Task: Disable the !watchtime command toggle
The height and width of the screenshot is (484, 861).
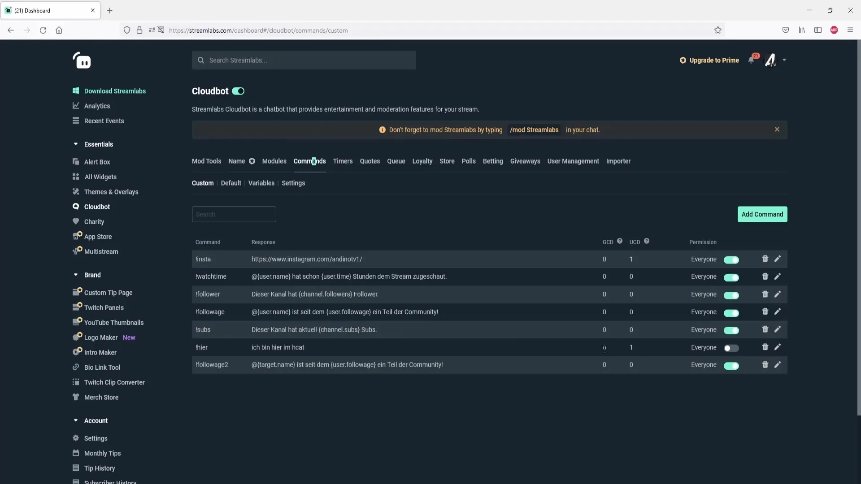Action: tap(731, 277)
